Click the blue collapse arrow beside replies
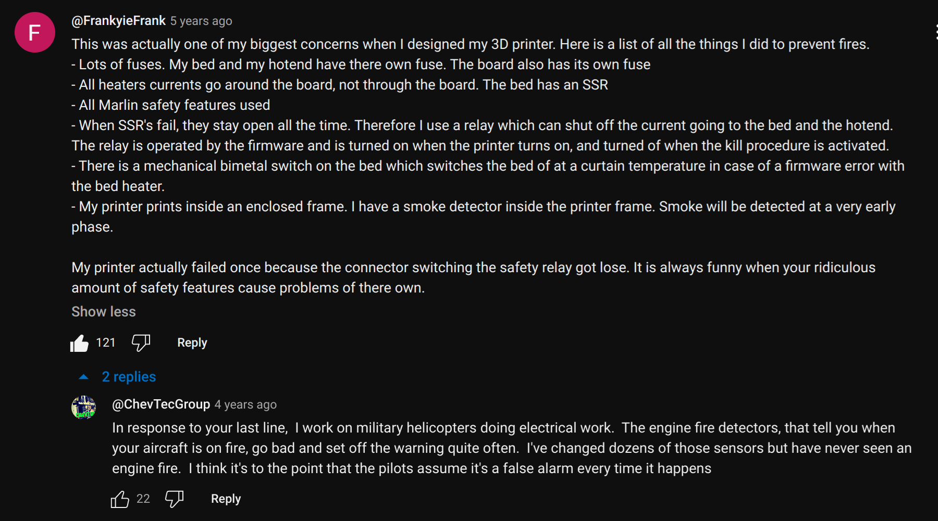 coord(83,377)
